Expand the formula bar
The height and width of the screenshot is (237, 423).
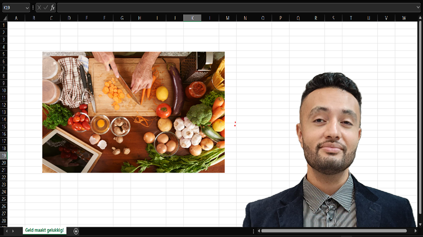coord(418,8)
